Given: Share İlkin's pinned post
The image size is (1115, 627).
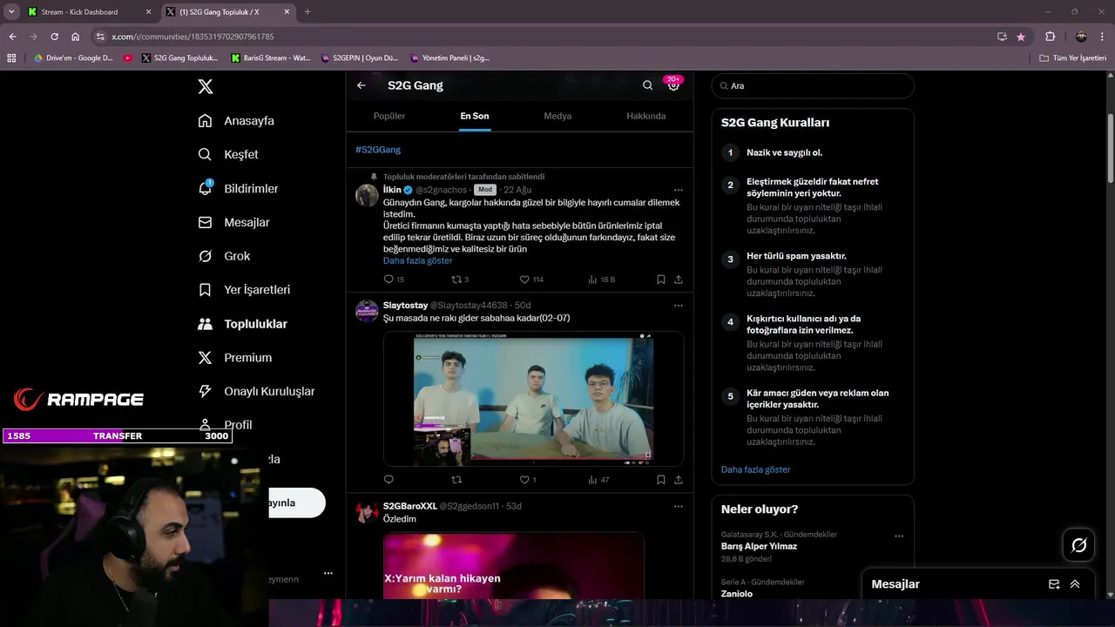Looking at the screenshot, I should click(678, 280).
